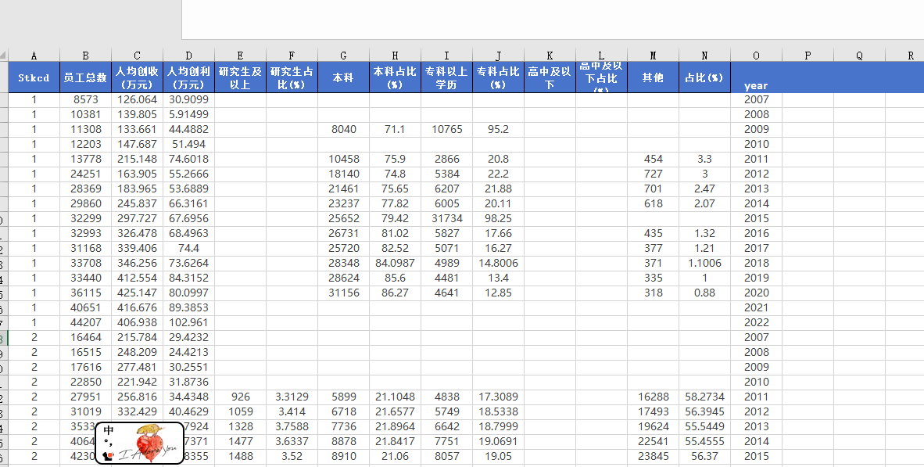924x467 pixels.
Task: Click the 专科以上学历 header cell
Action: (446, 77)
